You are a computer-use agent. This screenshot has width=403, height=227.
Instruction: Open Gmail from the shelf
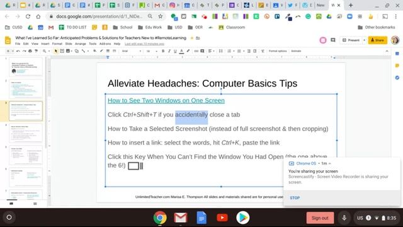(181, 218)
